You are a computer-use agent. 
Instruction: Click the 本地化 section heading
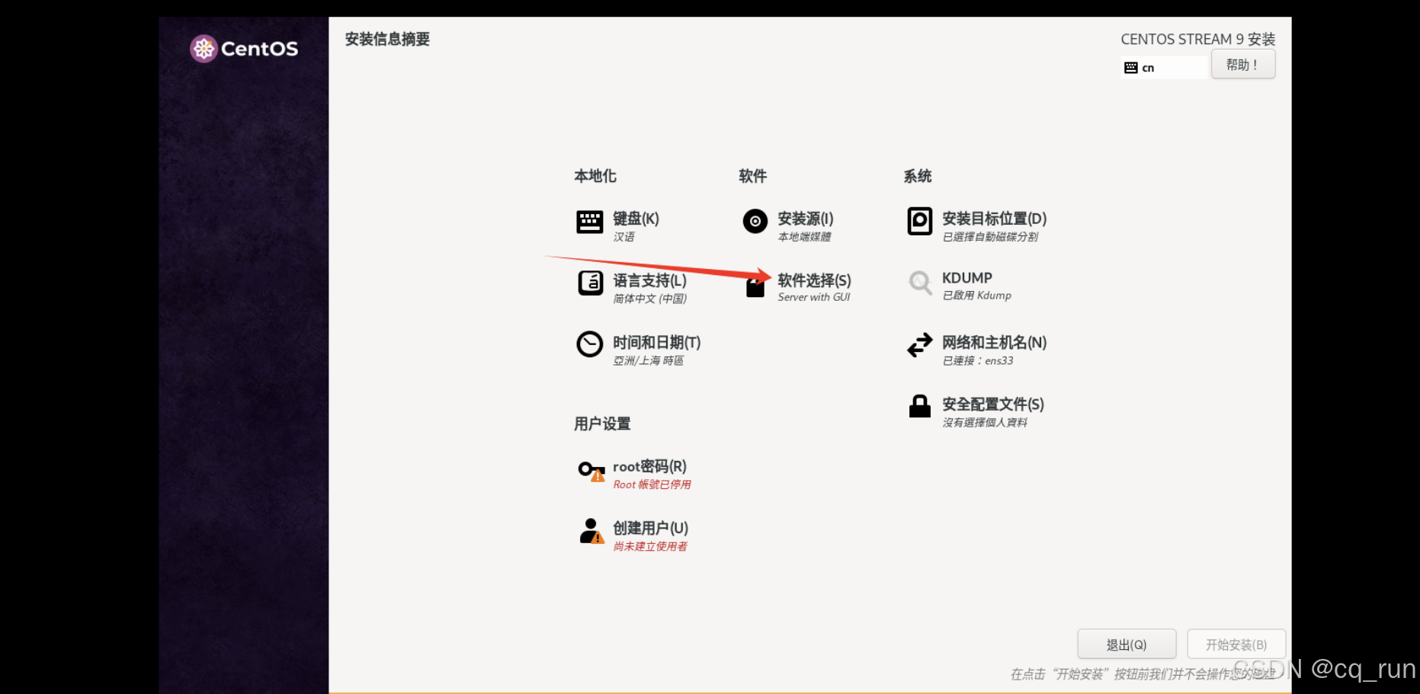pyautogui.click(x=595, y=176)
